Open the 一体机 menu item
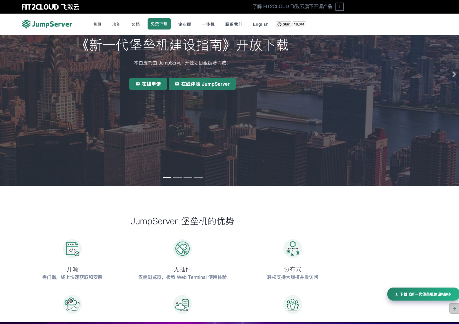The image size is (459, 324). [208, 24]
